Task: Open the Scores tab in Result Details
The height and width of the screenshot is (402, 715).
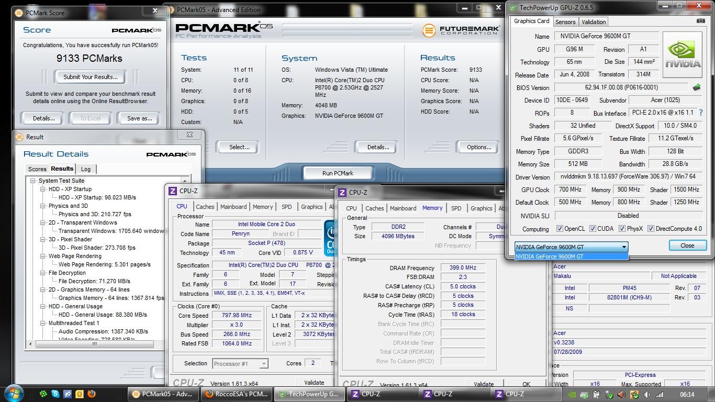Action: 37,169
